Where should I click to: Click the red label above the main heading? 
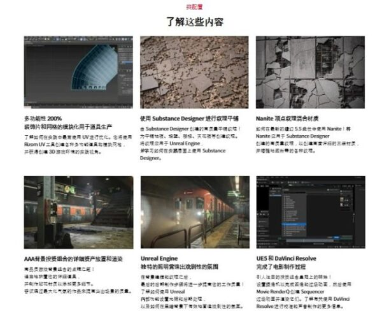click(x=194, y=7)
